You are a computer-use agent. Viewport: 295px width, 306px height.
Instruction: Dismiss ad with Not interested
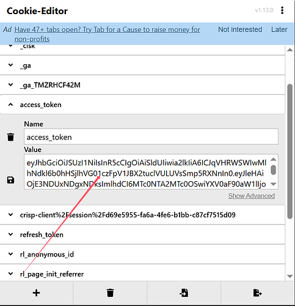click(240, 29)
